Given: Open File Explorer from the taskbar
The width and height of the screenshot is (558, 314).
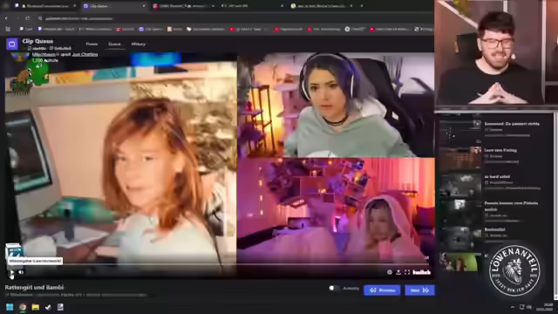Looking at the screenshot, I should pos(35,307).
